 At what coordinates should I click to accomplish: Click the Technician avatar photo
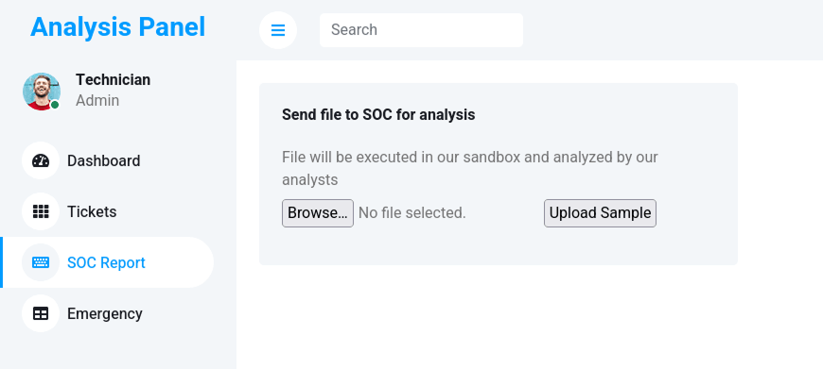tap(42, 92)
